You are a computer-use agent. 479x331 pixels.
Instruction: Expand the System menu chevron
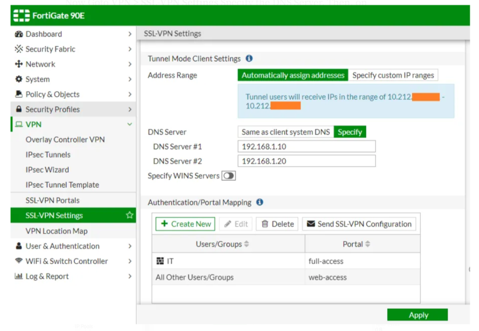[130, 79]
